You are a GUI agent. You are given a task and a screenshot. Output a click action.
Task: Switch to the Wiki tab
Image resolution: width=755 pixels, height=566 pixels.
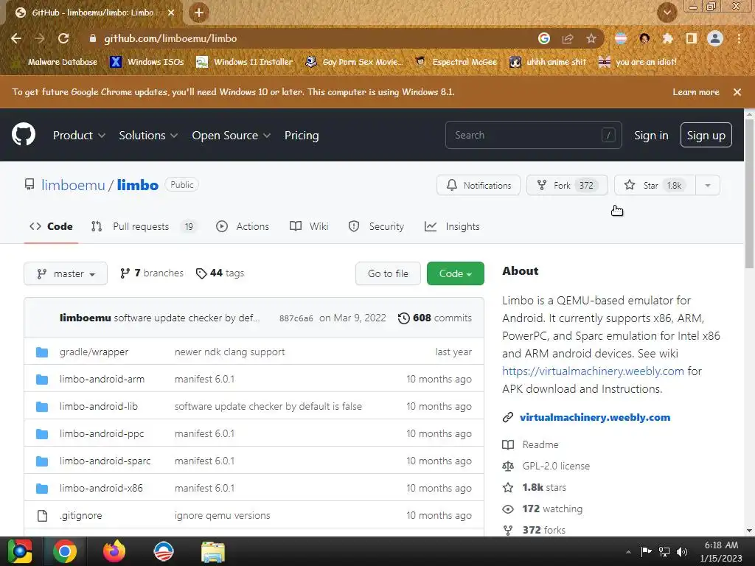pyautogui.click(x=309, y=226)
